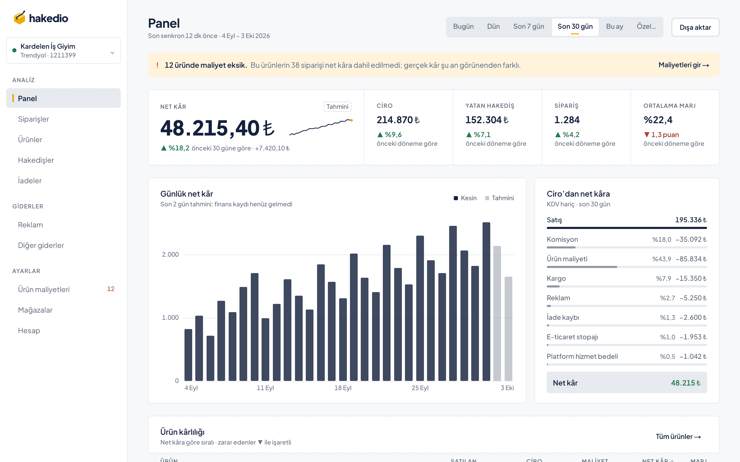Click the Tahmini legend swatch

point(487,198)
